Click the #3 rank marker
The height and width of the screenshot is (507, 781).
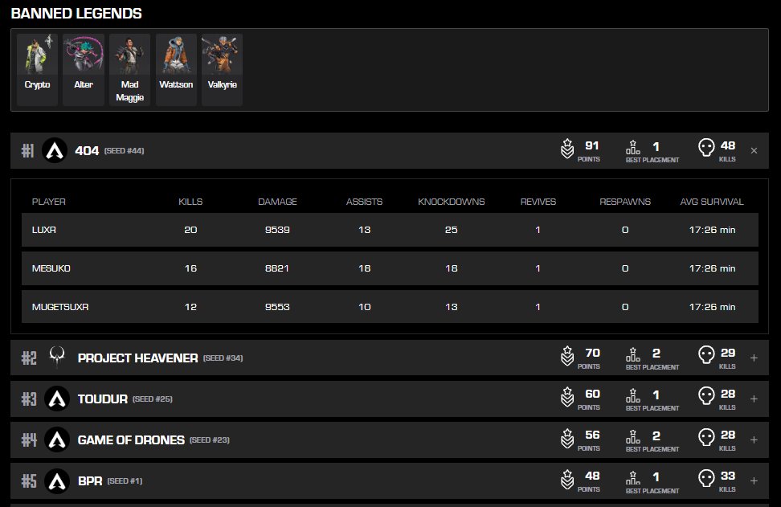(29, 399)
